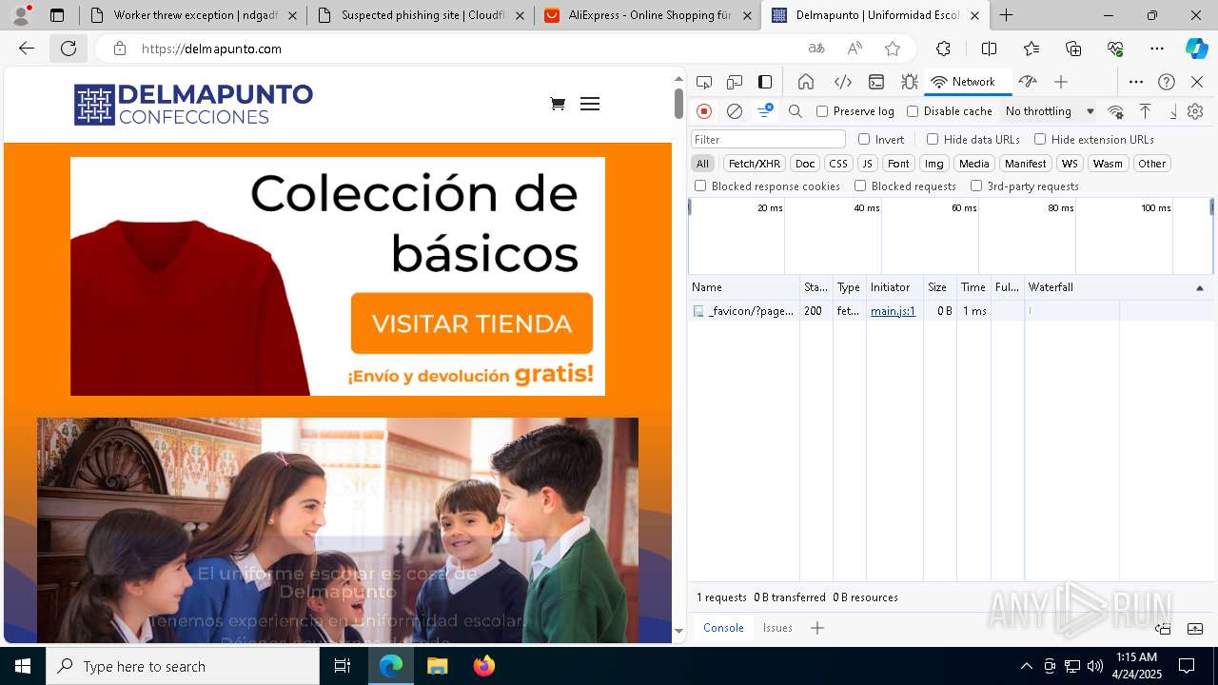Open DevTools help question mark icon
This screenshot has height=685, width=1218.
coord(1167,82)
